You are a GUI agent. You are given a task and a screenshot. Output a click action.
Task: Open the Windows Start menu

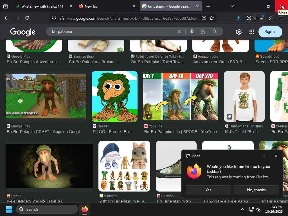click(x=9, y=209)
